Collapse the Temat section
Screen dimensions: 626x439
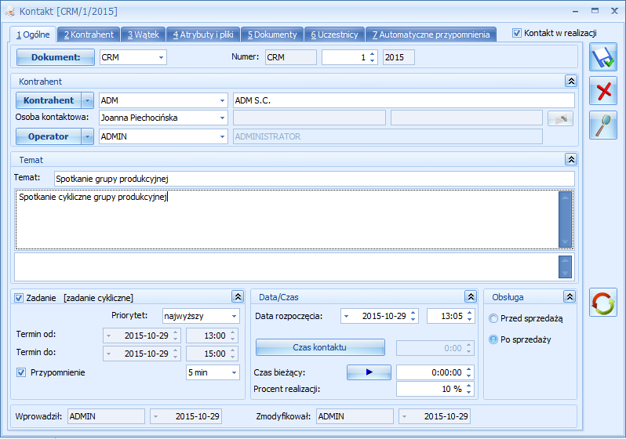(x=571, y=160)
